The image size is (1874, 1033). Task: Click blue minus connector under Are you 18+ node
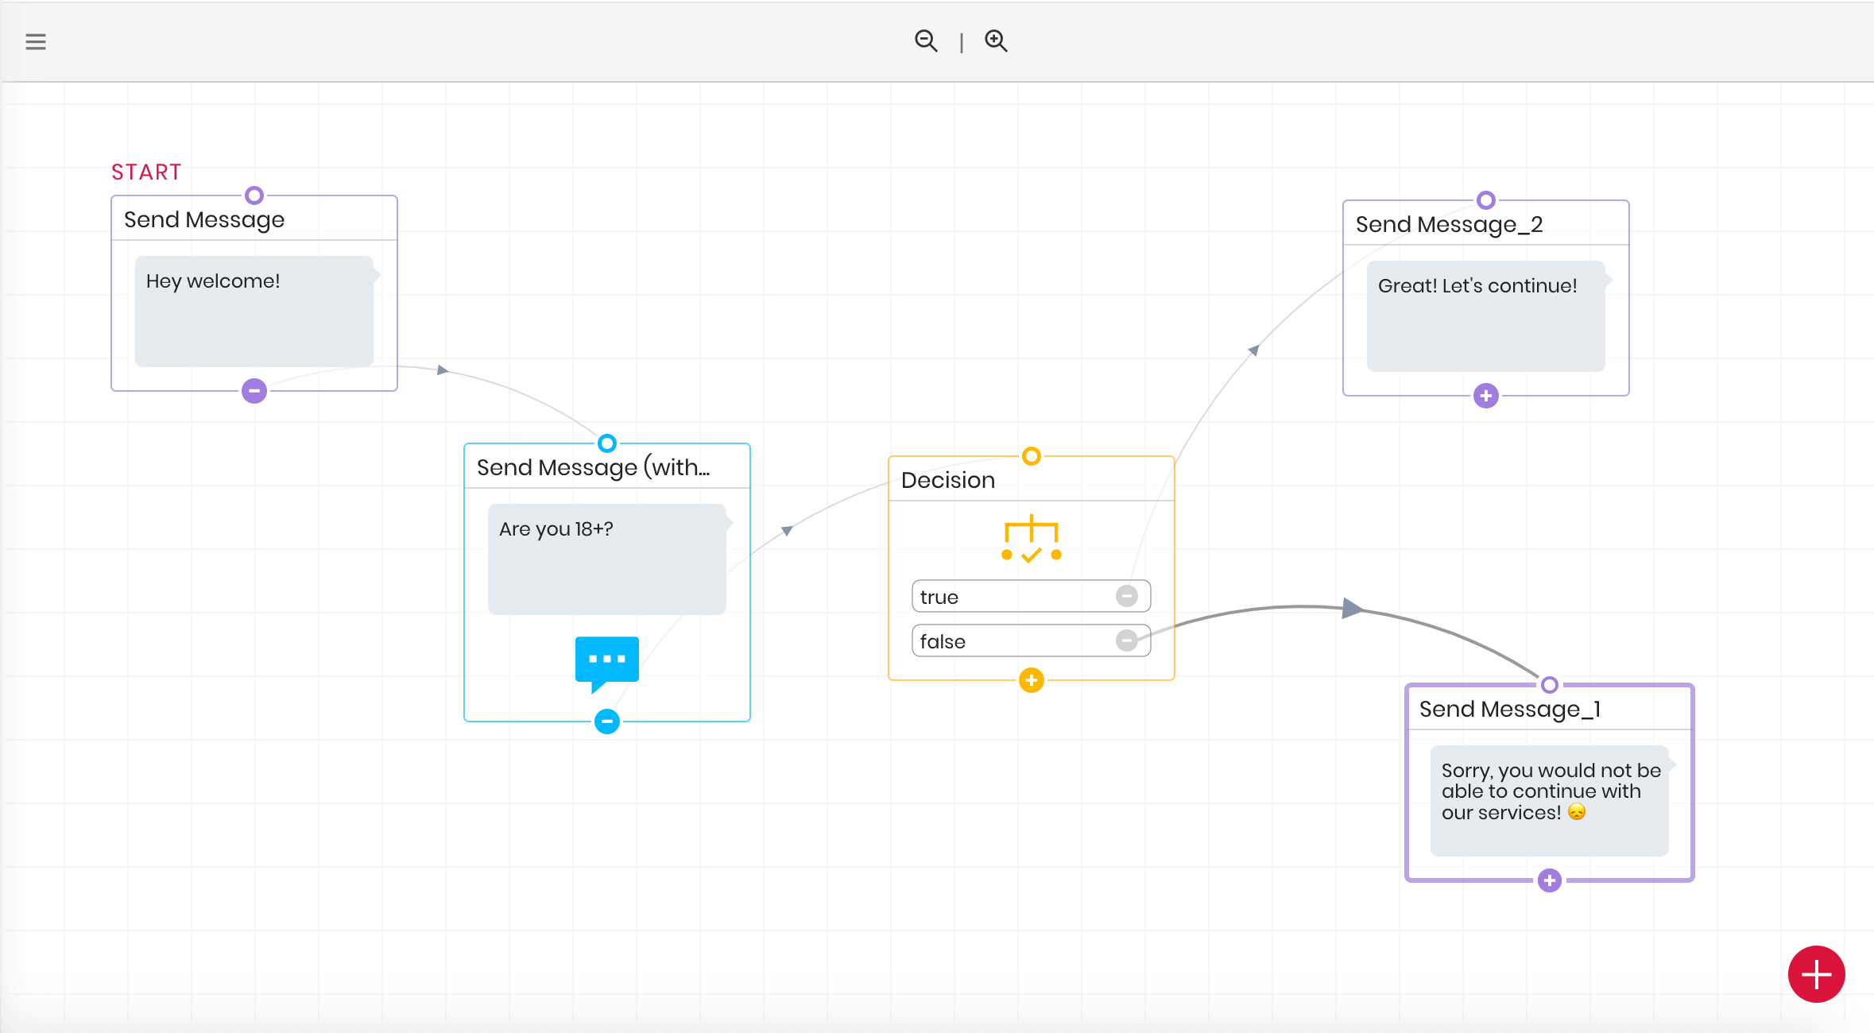(x=607, y=722)
